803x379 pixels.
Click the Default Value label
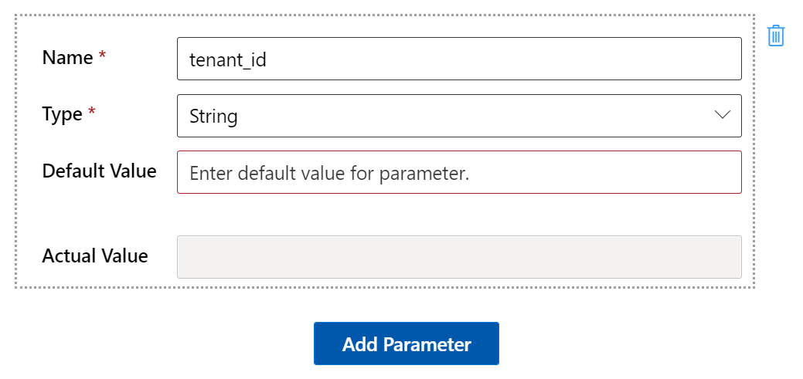click(99, 171)
